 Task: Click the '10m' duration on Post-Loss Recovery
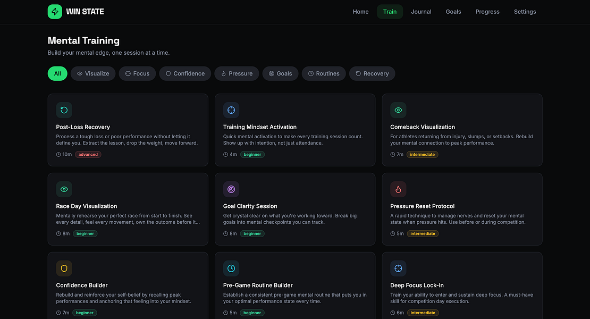[x=67, y=155]
